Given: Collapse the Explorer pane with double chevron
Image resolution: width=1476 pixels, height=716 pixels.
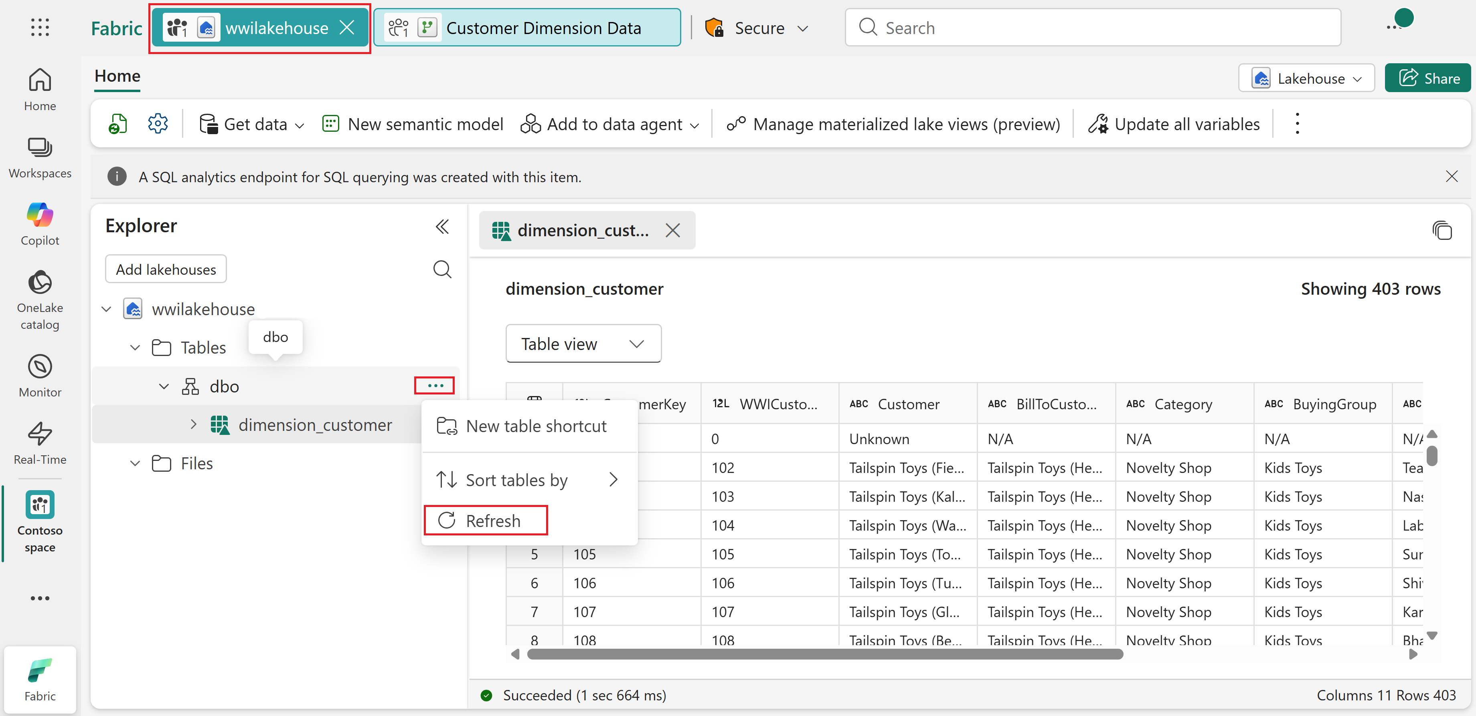Looking at the screenshot, I should pos(442,227).
